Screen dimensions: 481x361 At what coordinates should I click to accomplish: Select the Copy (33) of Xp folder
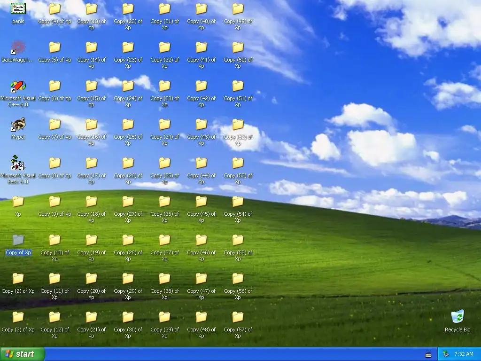click(x=165, y=86)
